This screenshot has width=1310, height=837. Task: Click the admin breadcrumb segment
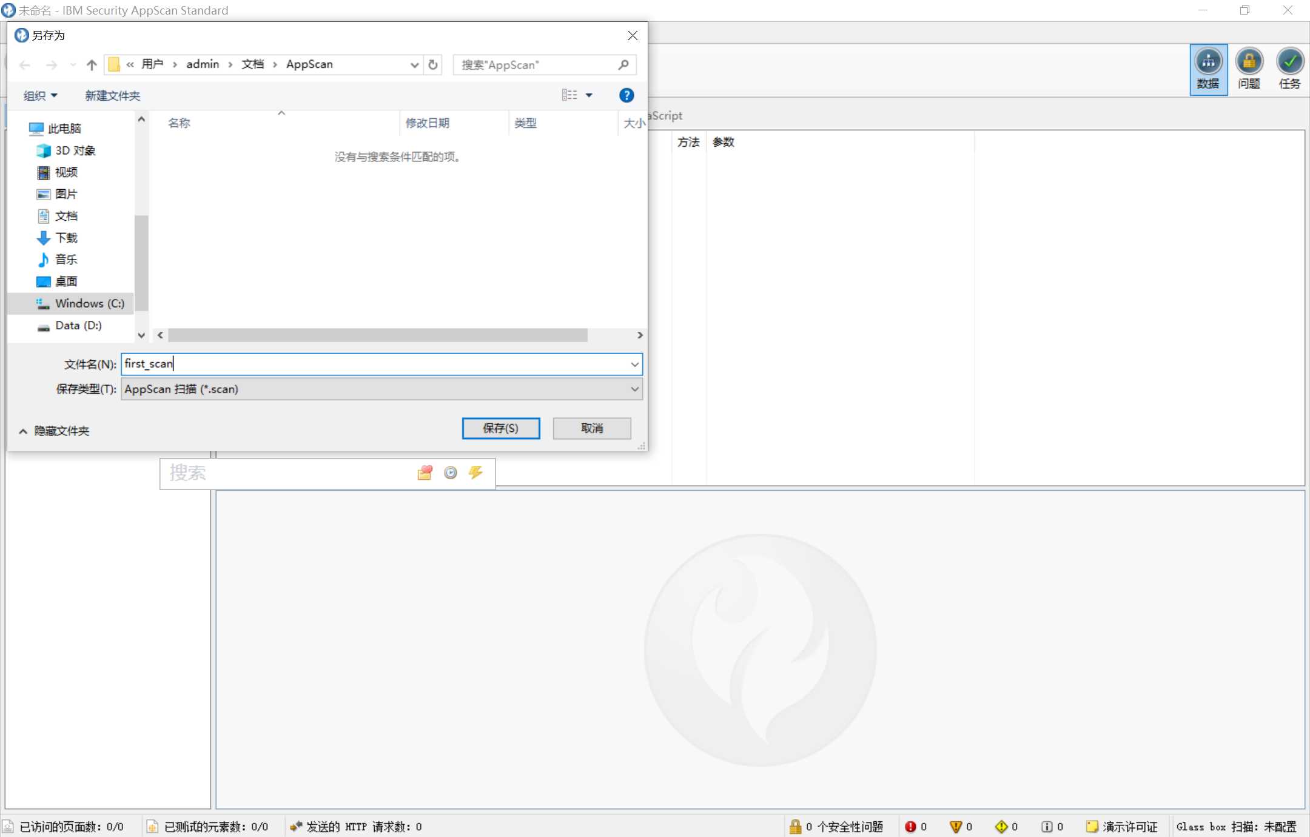click(203, 64)
